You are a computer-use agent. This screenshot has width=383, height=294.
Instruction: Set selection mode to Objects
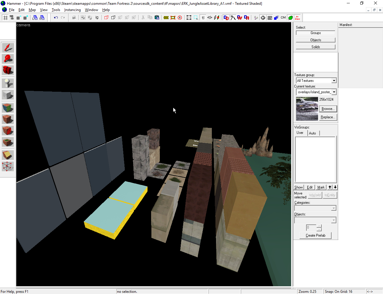tap(316, 40)
